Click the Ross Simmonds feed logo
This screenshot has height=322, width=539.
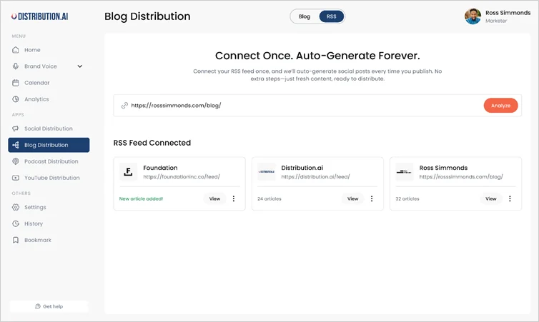pos(405,171)
